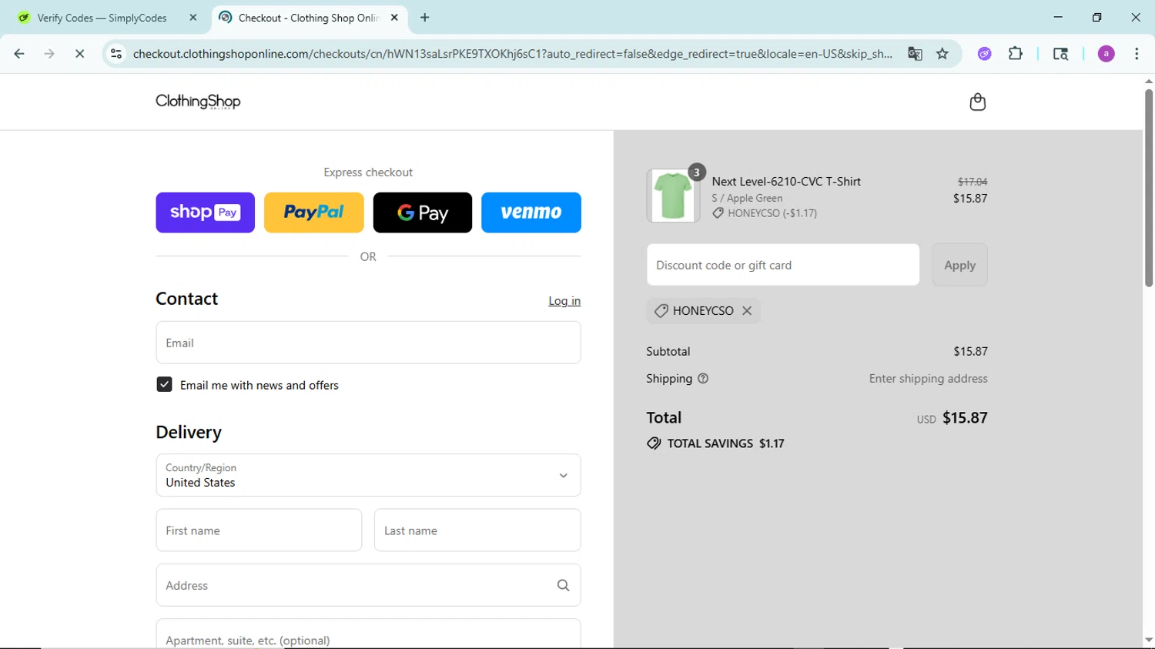Show shipping info help icon
Image resolution: width=1155 pixels, height=649 pixels.
click(x=703, y=379)
